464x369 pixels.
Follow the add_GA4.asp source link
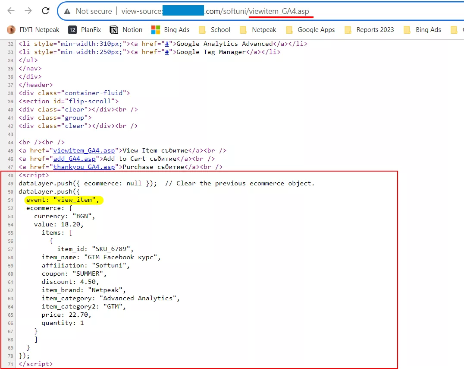point(74,159)
